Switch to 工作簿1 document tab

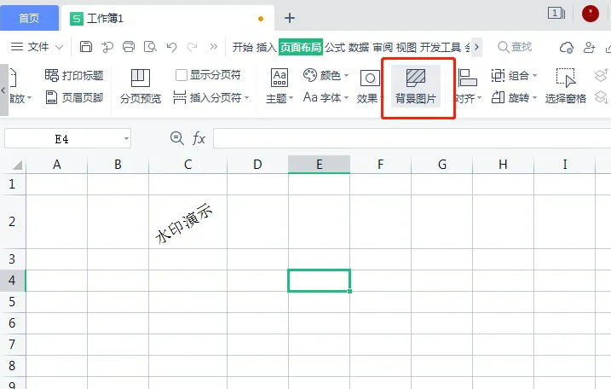(168, 18)
